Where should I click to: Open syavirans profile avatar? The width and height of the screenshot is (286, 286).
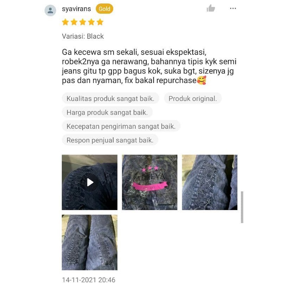point(50,10)
